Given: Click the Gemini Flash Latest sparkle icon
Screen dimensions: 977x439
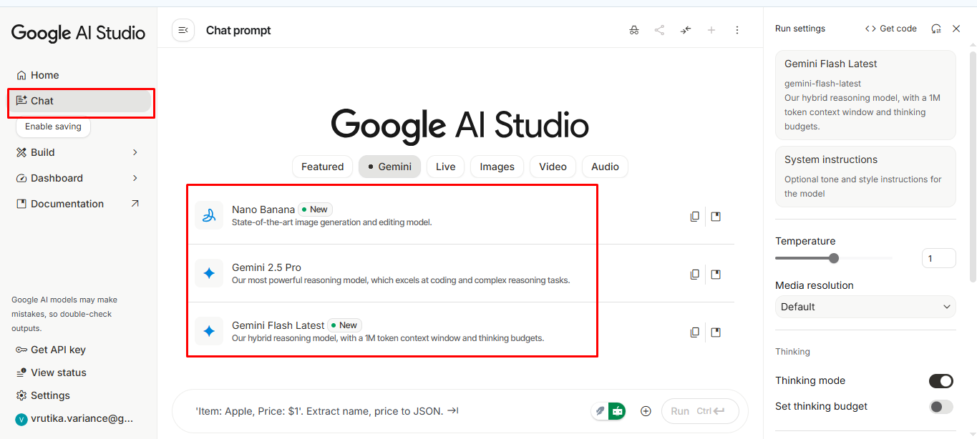Looking at the screenshot, I should tap(209, 331).
